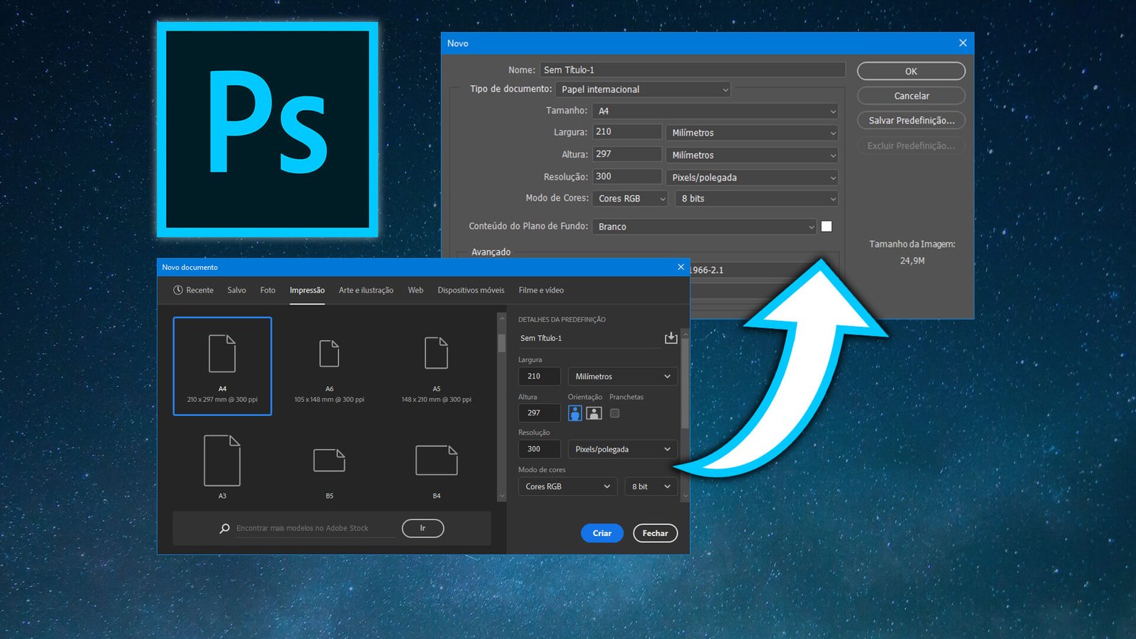Image resolution: width=1136 pixels, height=639 pixels.
Task: Click the search magnifier icon for Adobe Stock
Action: coord(224,528)
